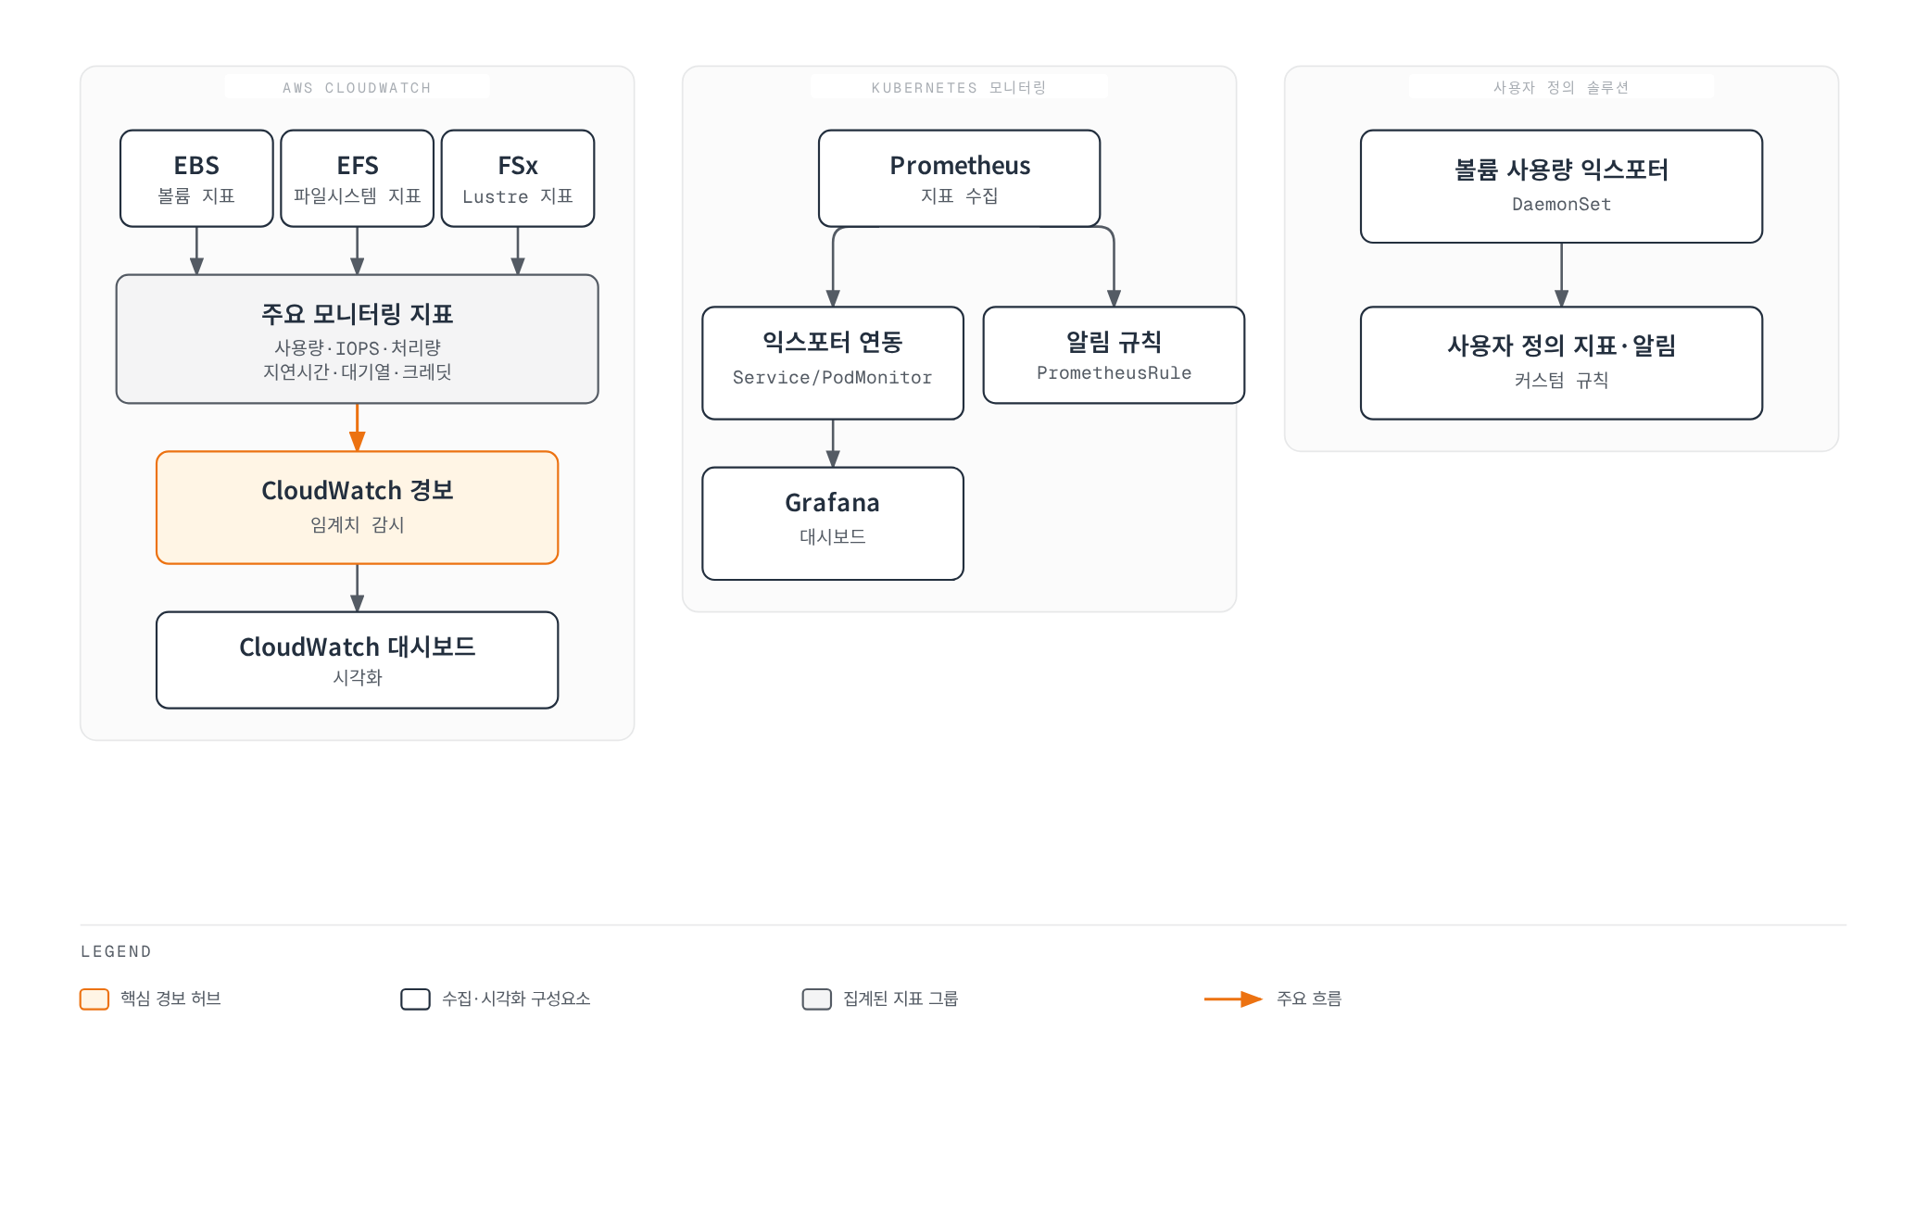This screenshot has height=1206, width=1927.
Task: Click the 시각화 subtitle under CloudWatch 대시보드
Action: click(x=358, y=677)
